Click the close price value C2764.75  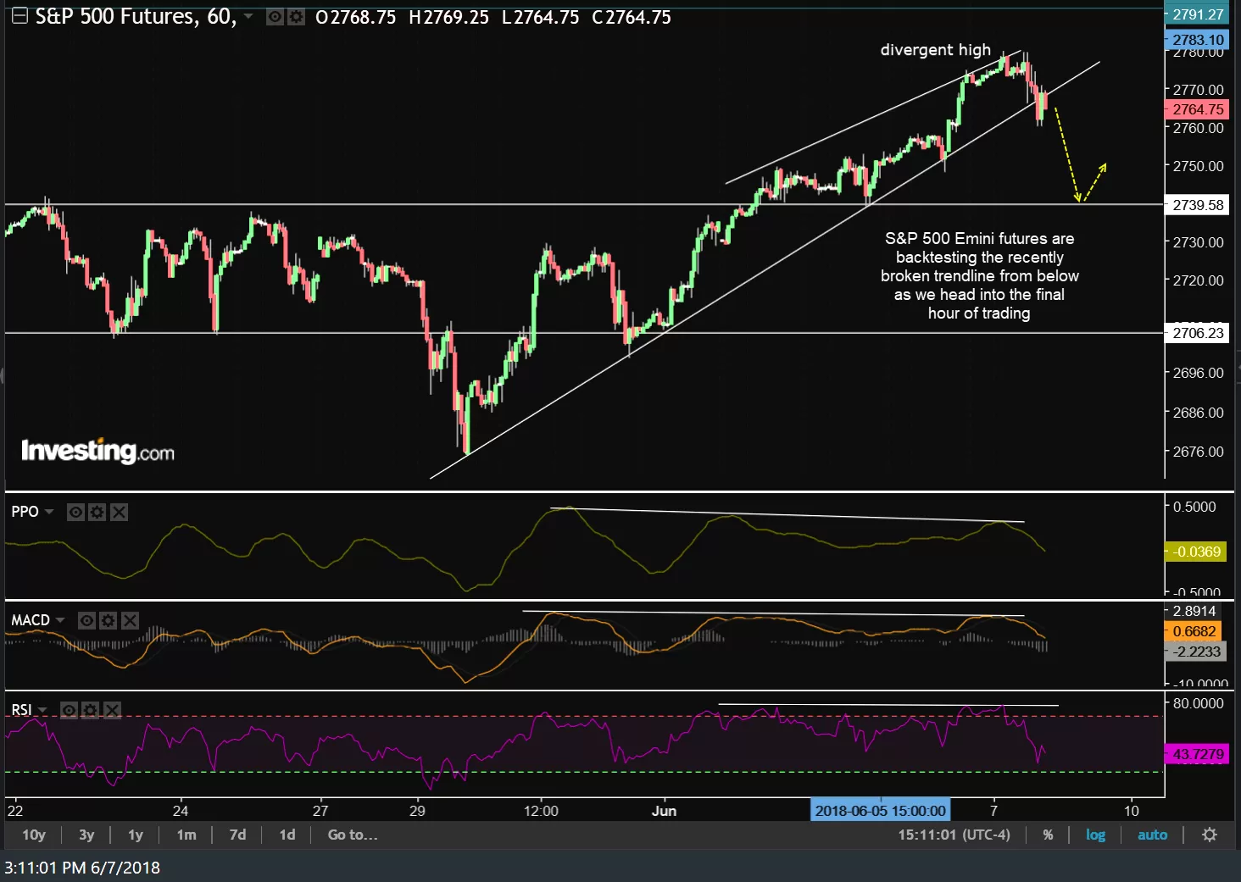[x=632, y=17]
